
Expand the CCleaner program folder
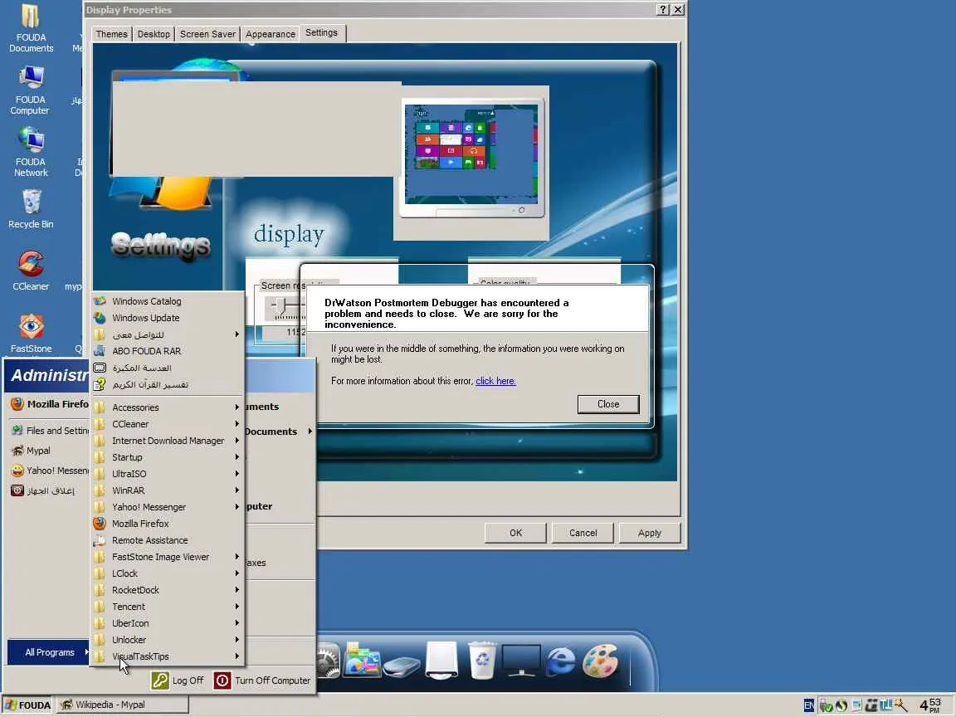tap(168, 424)
